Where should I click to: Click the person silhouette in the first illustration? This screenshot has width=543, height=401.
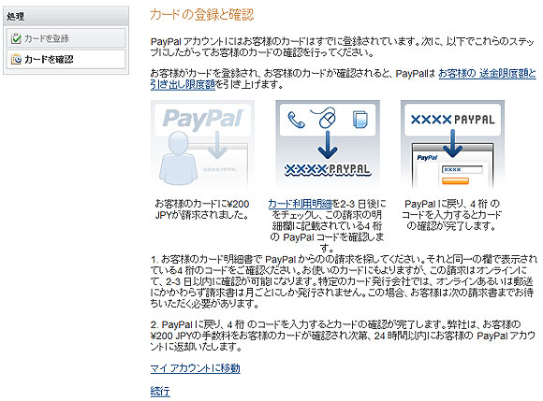[x=178, y=158]
